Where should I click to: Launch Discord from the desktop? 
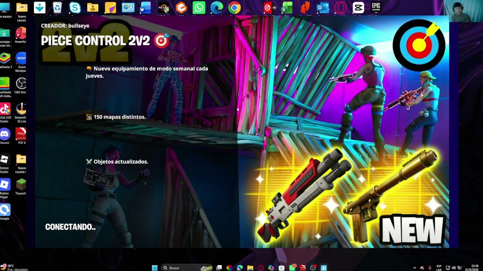pos(5,136)
